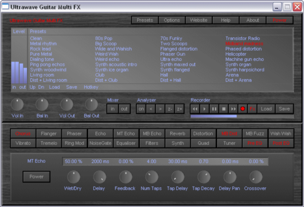Image resolution: width=304 pixels, height=207 pixels.
Task: Open the Presets menu
Action: pyautogui.click(x=144, y=20)
